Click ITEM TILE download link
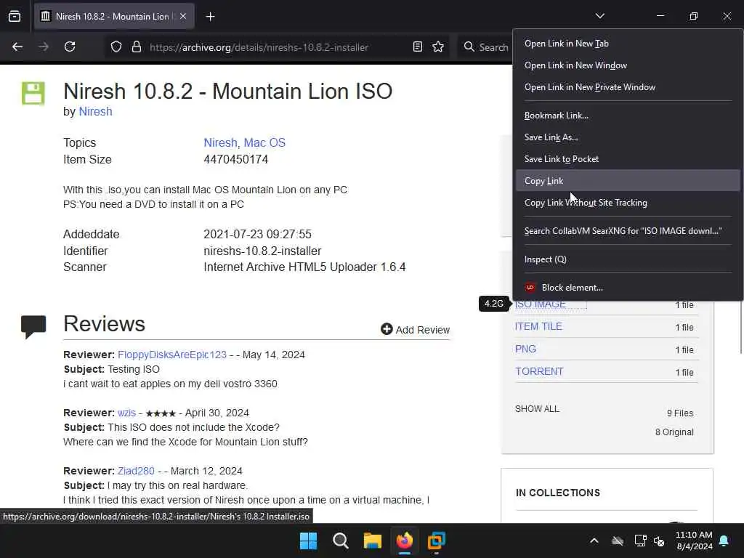 (538, 326)
